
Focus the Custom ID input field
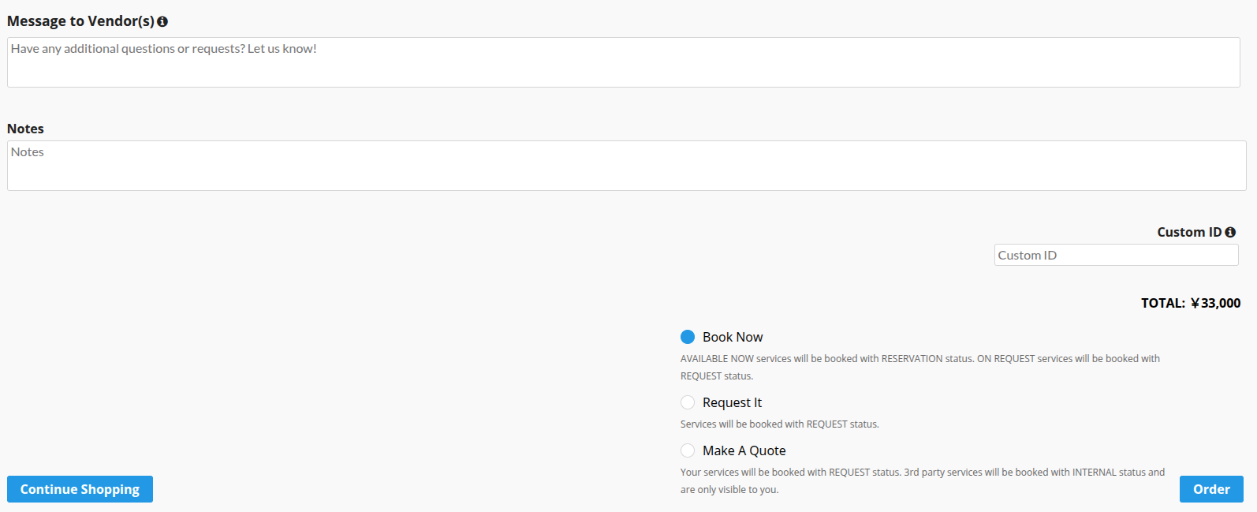click(1116, 255)
